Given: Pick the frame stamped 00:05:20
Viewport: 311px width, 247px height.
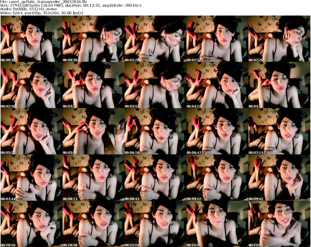Looking at the screenshot, I should (32, 132).
